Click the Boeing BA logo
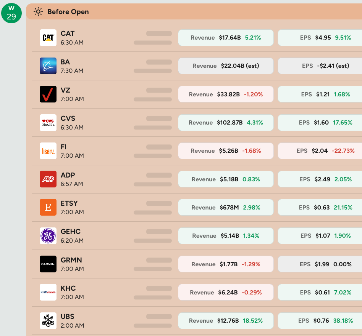 (x=48, y=66)
